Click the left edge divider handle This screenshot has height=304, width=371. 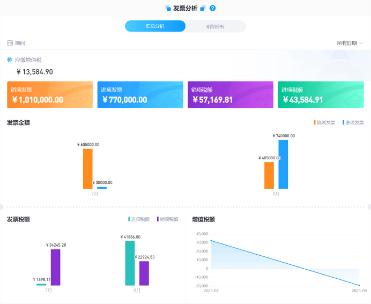pyautogui.click(x=2, y=206)
